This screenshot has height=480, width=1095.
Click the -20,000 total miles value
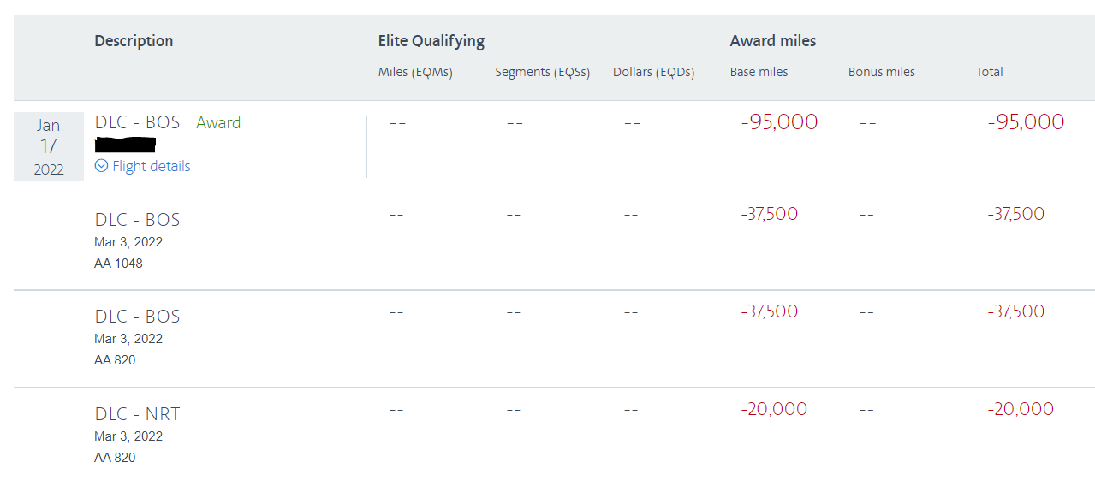click(1021, 409)
